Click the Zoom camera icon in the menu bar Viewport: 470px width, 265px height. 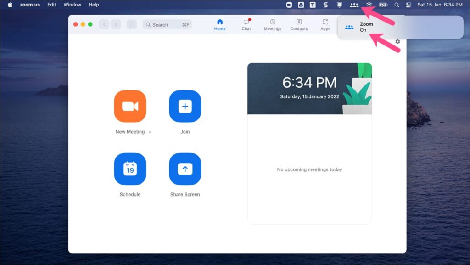289,5
